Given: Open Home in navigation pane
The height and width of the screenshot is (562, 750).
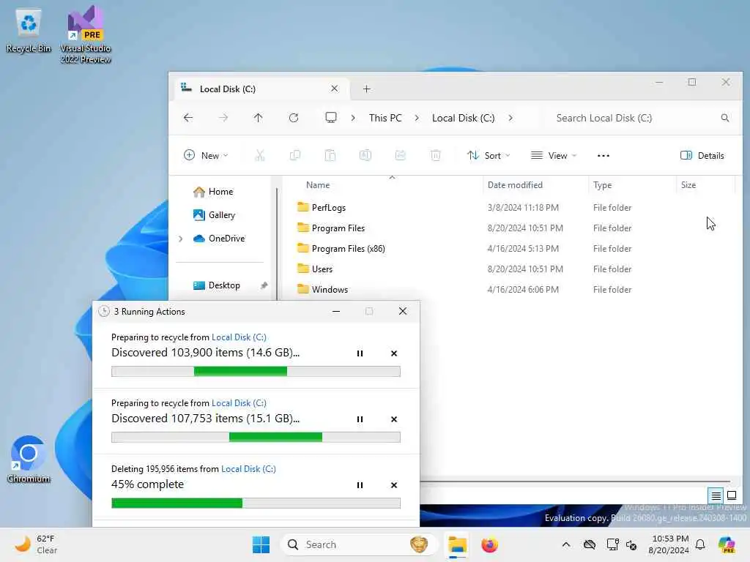Looking at the screenshot, I should tap(213, 192).
